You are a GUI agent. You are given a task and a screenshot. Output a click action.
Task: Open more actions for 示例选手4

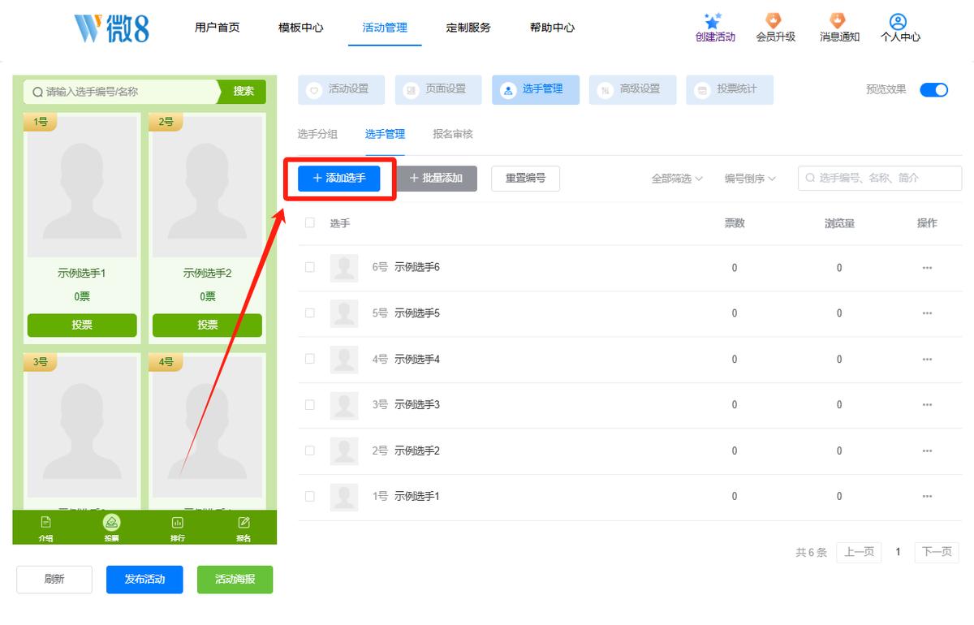pyautogui.click(x=927, y=359)
